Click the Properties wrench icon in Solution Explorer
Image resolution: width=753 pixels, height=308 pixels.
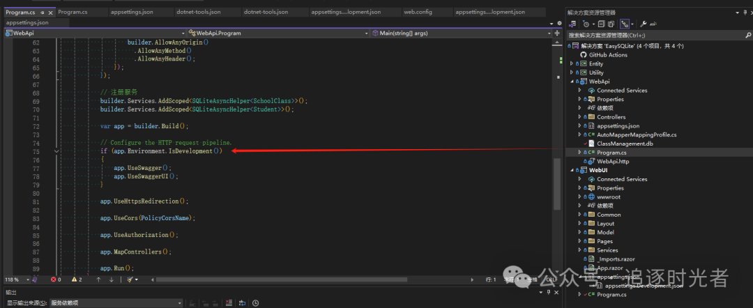tap(643, 24)
